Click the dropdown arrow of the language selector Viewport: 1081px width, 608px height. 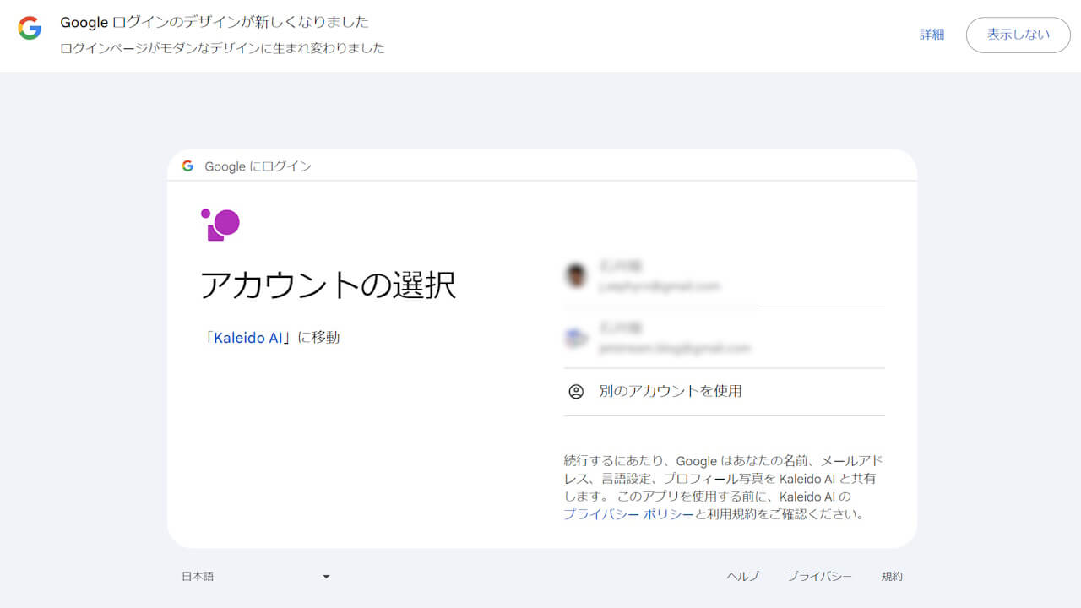[x=326, y=577]
